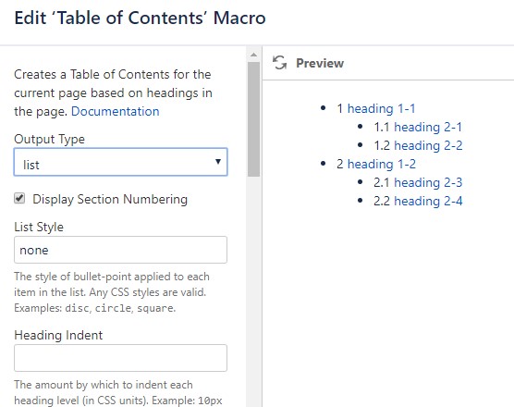This screenshot has width=514, height=407.
Task: Open the 'heading 1-2' preview link
Action: [x=382, y=164]
